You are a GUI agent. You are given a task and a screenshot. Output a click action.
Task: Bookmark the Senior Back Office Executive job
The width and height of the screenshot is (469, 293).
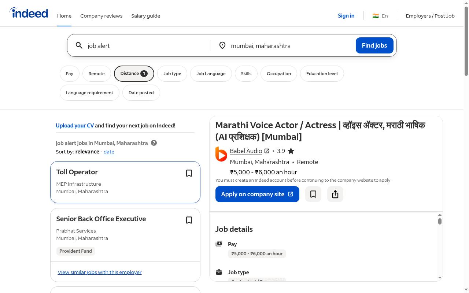(x=189, y=220)
